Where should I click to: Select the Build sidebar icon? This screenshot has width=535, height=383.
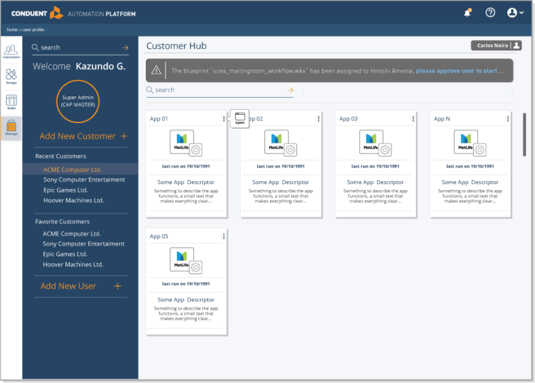coord(11,101)
